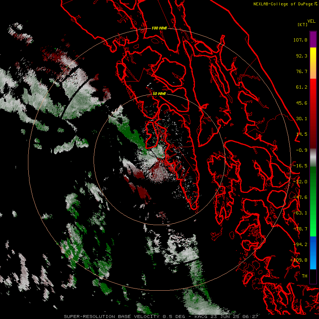Click the 107.8 velocity scale value
The image size is (319, 319).
(300, 40)
